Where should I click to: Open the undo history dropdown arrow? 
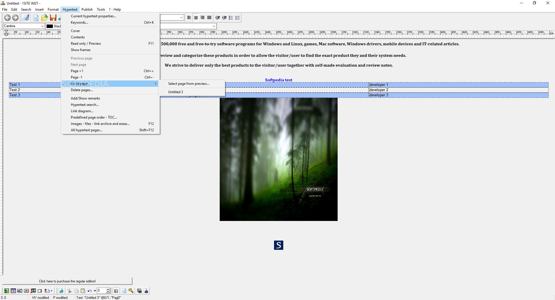95,291
